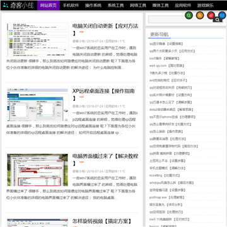Open the 操作系统 menu item
The width and height of the screenshot is (227, 227).
pos(93,5)
